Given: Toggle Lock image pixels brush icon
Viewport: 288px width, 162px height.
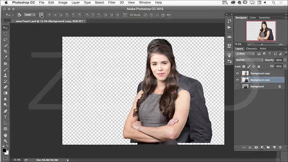Looking at the screenshot, I should pyautogui.click(x=249, y=66).
